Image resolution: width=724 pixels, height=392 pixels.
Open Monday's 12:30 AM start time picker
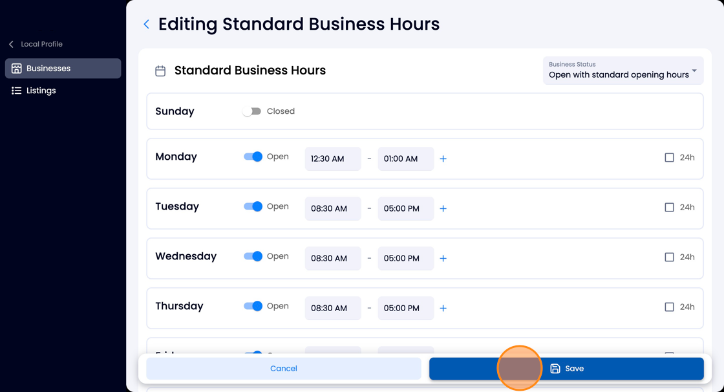click(x=333, y=158)
